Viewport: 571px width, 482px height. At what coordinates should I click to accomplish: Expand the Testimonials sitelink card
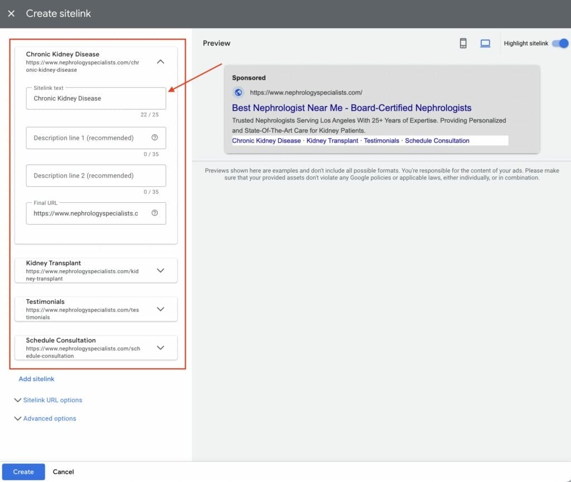click(x=160, y=309)
